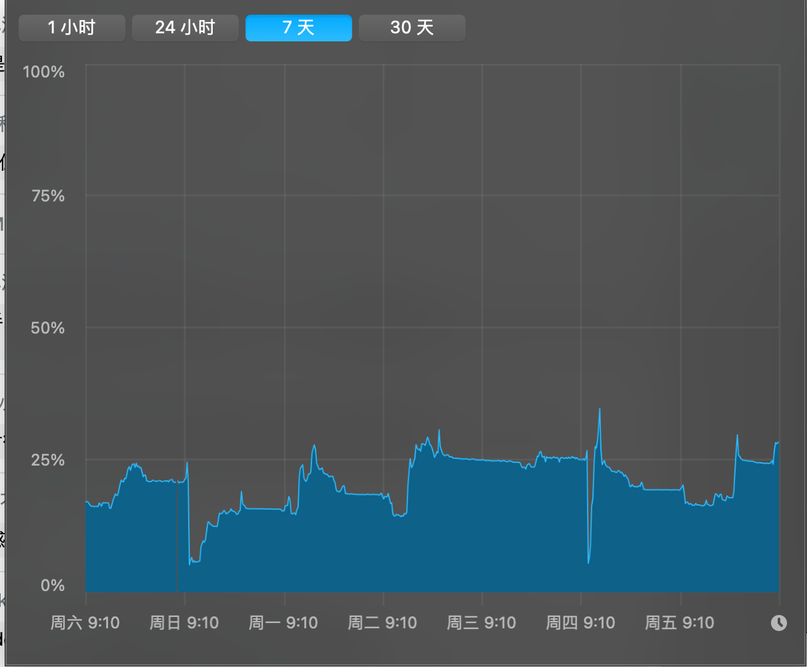Select the 24 小时 tab

[x=185, y=28]
